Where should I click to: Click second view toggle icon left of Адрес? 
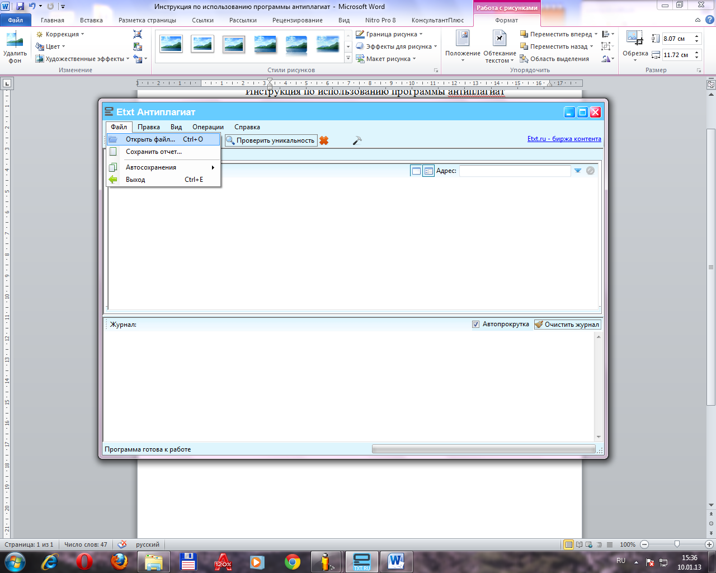pos(428,171)
